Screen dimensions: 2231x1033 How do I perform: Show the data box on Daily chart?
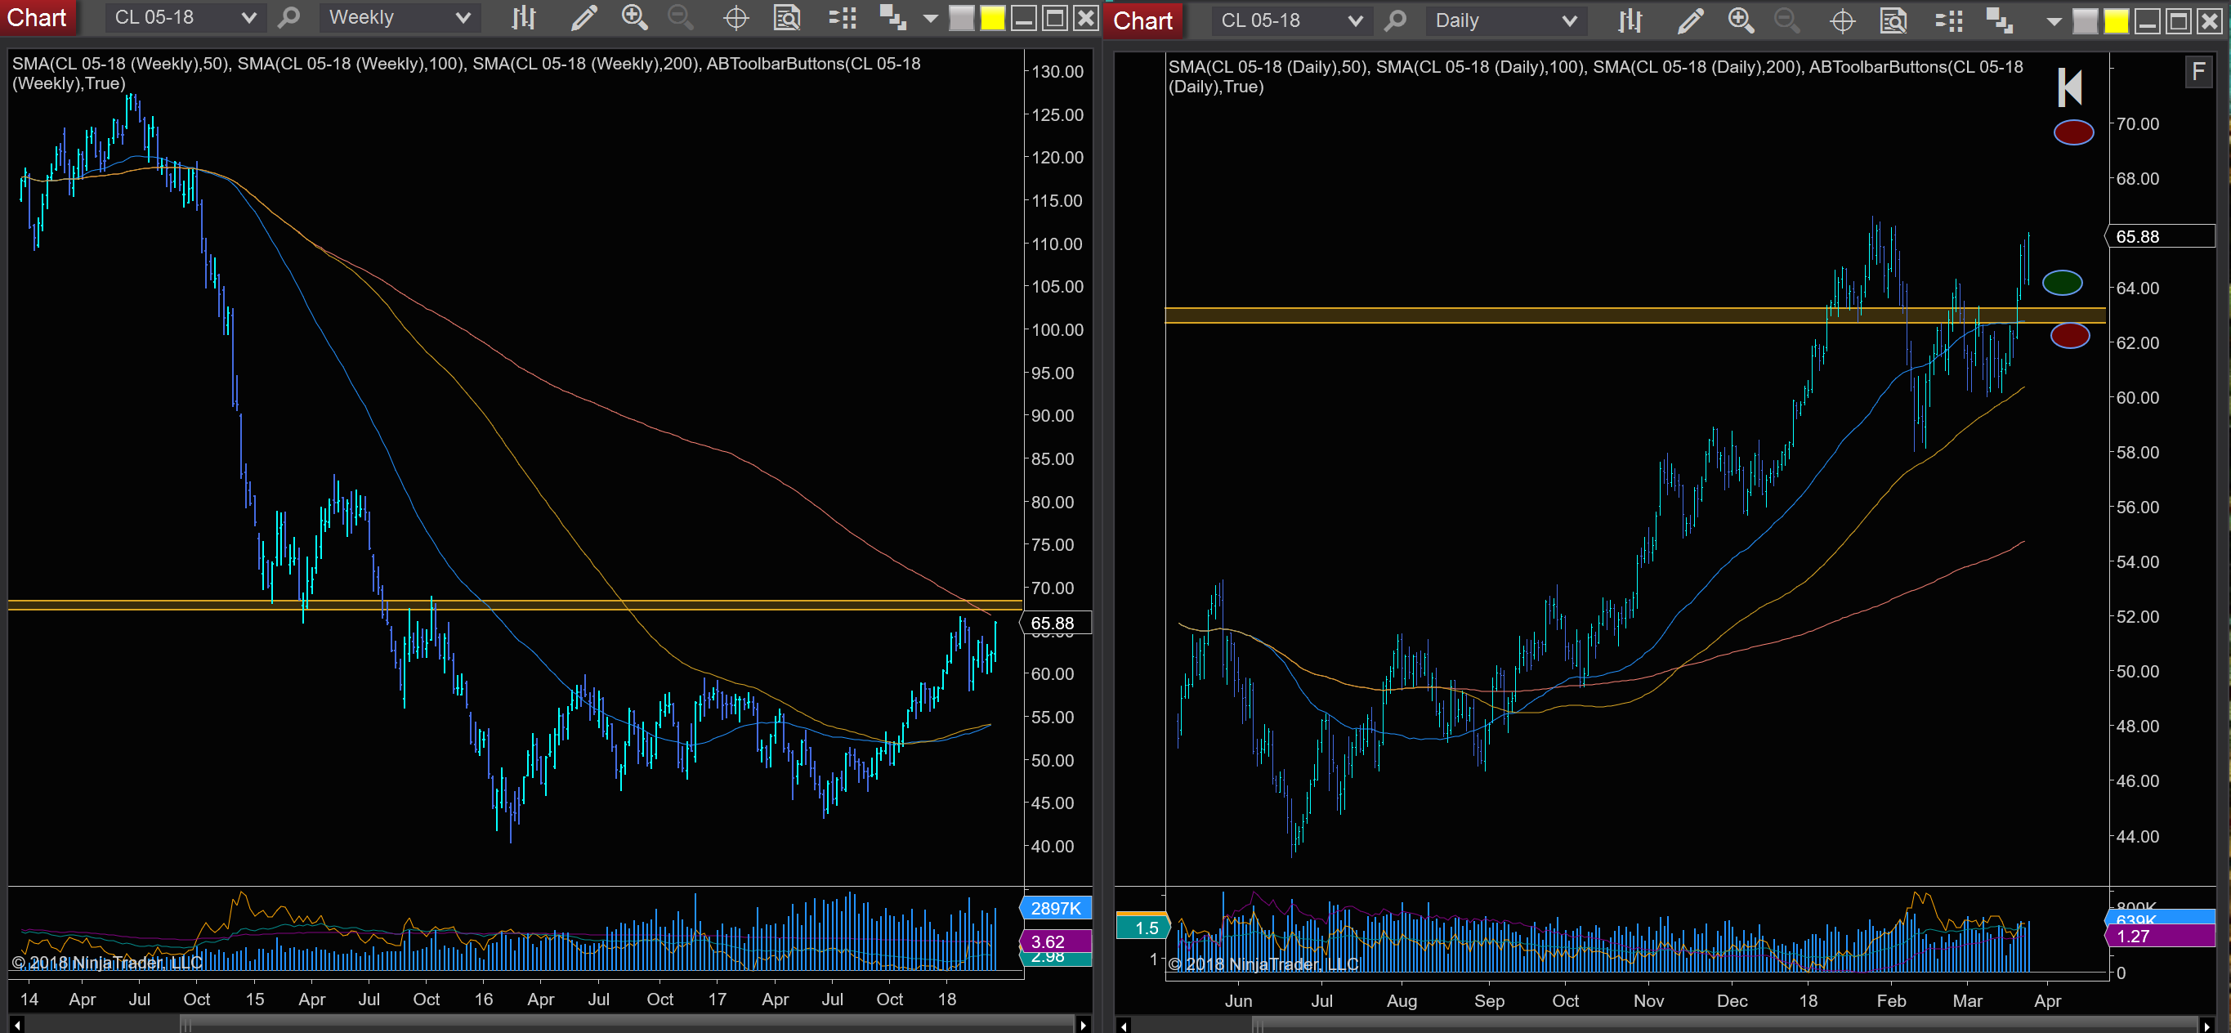(1893, 20)
